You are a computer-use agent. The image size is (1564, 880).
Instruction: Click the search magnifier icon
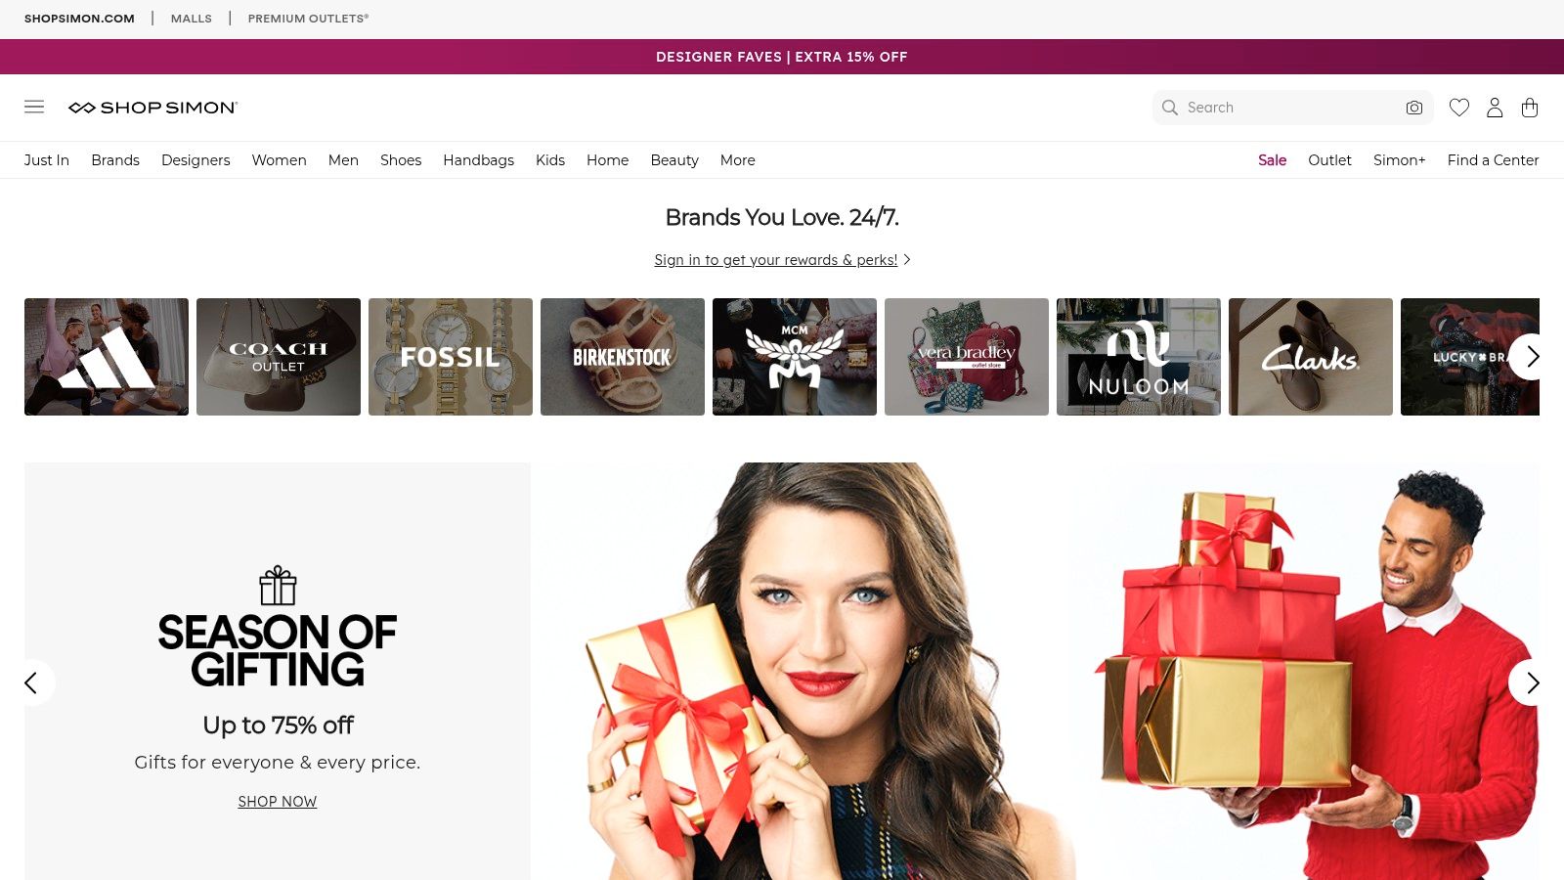(1170, 108)
